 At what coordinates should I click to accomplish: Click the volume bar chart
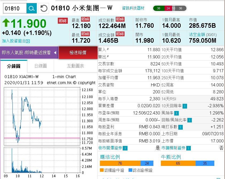click(42, 160)
